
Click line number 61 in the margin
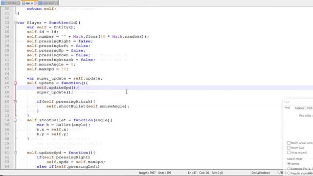point(7,153)
